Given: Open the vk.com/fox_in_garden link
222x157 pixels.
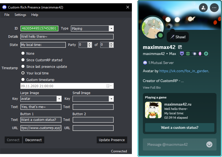Looking at the screenshot, I should point(184,71).
